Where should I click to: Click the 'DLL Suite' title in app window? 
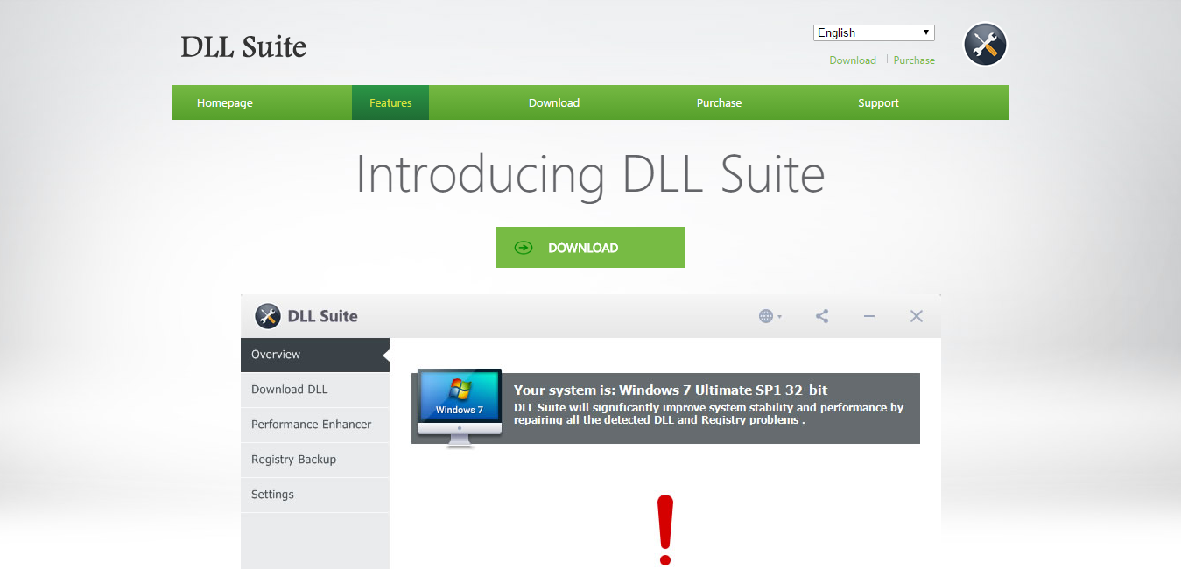(322, 316)
